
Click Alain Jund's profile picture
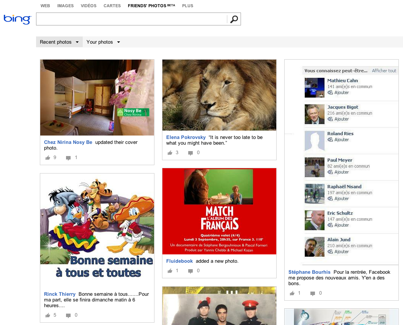[315, 246]
